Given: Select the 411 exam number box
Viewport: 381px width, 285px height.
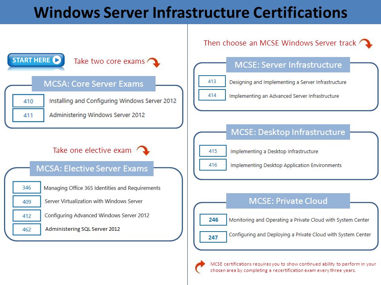Looking at the screenshot, I should [x=28, y=115].
